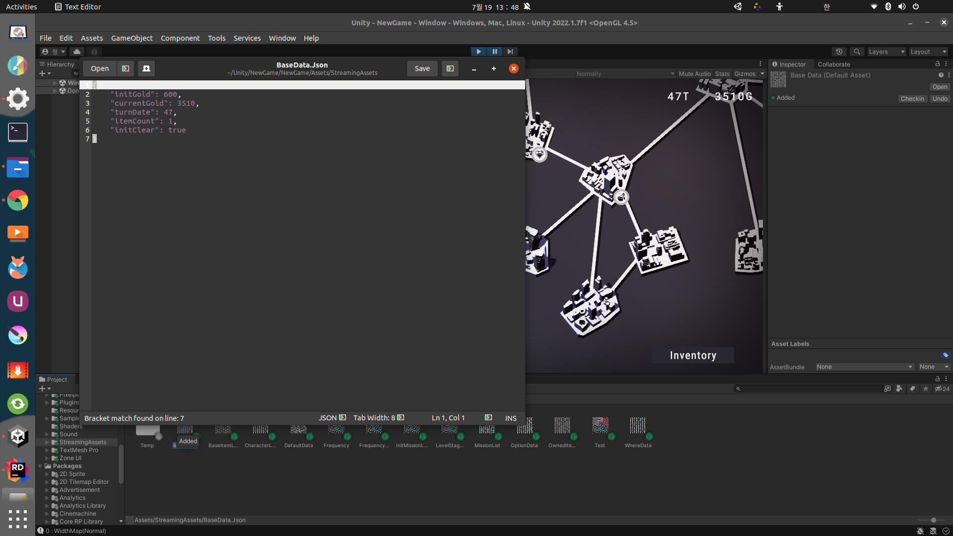The image size is (953, 536).
Task: Click the Checkin button
Action: pyautogui.click(x=912, y=99)
